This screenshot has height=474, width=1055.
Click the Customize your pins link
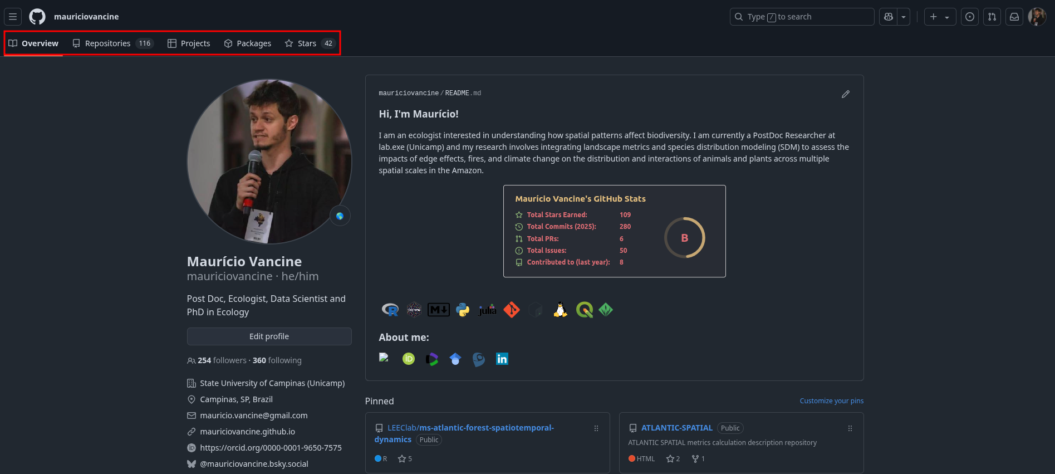tap(831, 401)
